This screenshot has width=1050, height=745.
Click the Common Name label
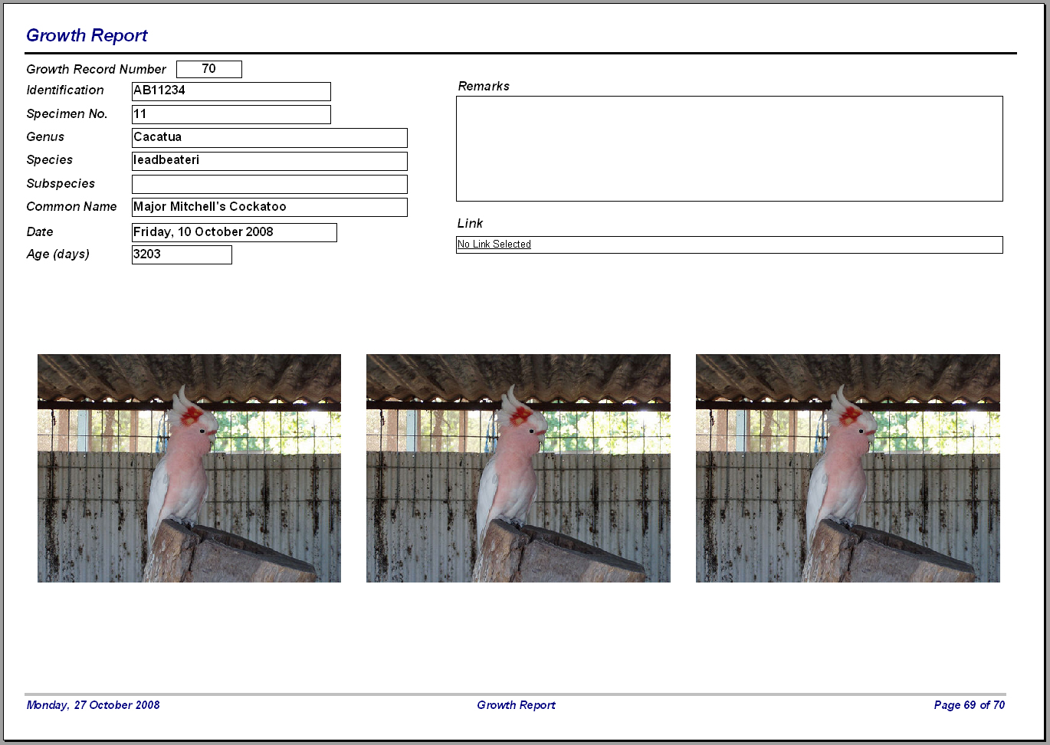pos(71,206)
